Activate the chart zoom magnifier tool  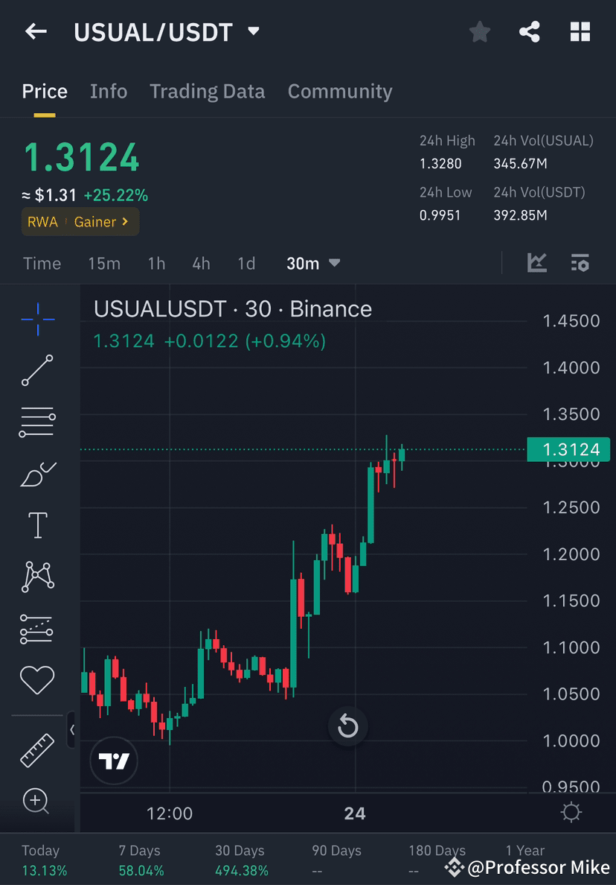coord(37,802)
